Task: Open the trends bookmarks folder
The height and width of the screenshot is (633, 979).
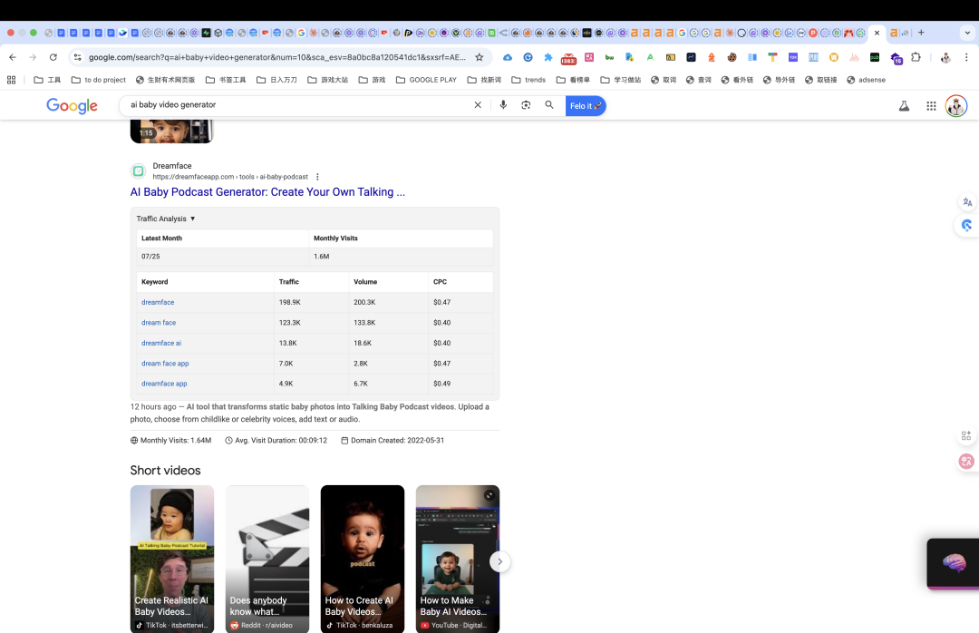Action: tap(528, 80)
